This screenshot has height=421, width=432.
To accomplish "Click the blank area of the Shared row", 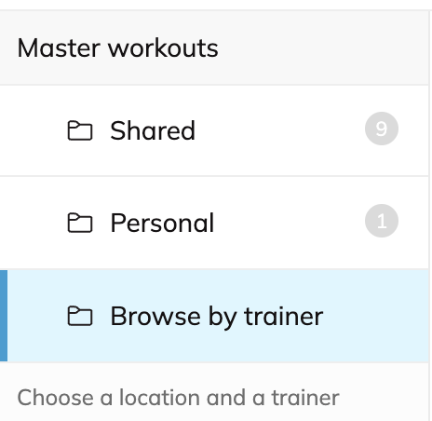I will pyautogui.click(x=279, y=130).
